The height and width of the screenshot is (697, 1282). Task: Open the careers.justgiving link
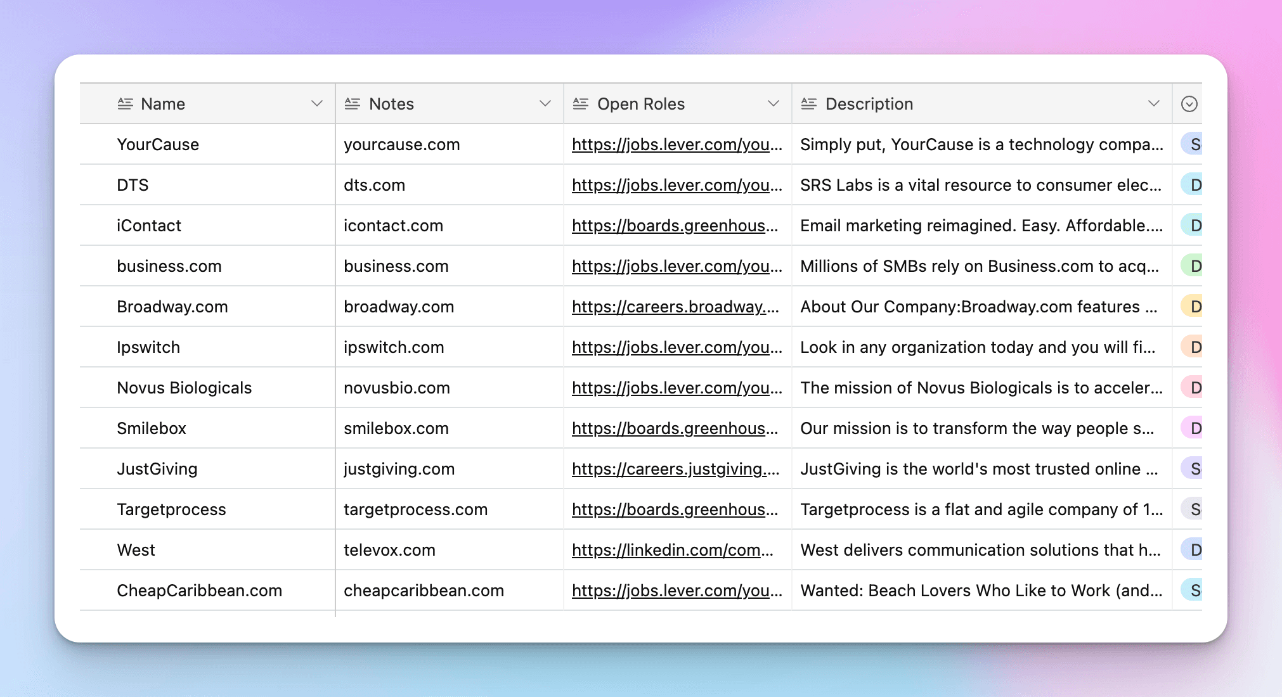point(675,469)
